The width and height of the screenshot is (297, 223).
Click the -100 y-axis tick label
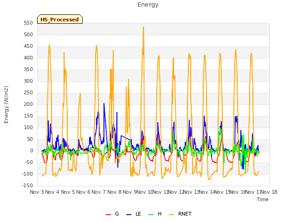(27, 174)
